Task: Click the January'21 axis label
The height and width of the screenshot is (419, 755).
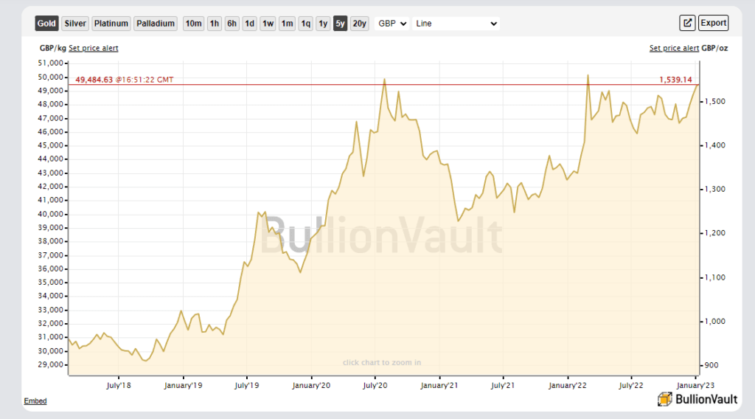Action: click(439, 385)
